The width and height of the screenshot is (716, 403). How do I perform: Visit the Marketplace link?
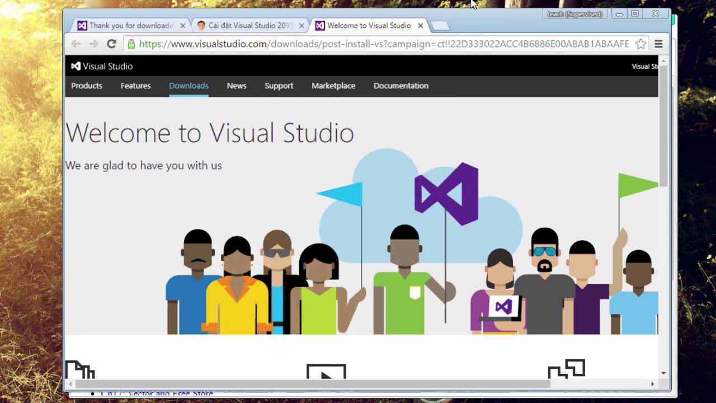pyautogui.click(x=333, y=86)
